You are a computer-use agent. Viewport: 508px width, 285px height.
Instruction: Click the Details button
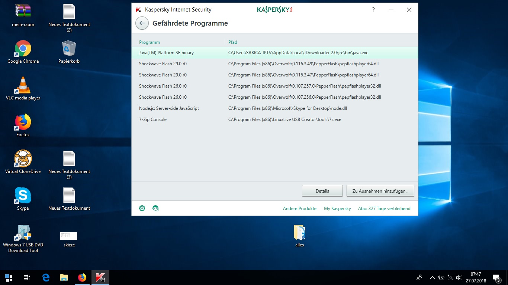pyautogui.click(x=322, y=191)
